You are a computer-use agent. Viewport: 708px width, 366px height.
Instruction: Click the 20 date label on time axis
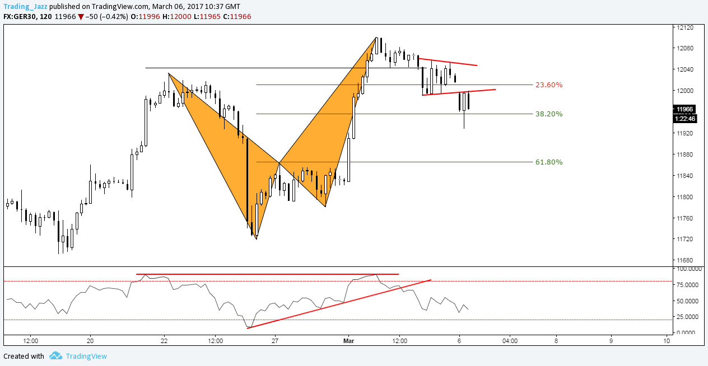(90, 340)
